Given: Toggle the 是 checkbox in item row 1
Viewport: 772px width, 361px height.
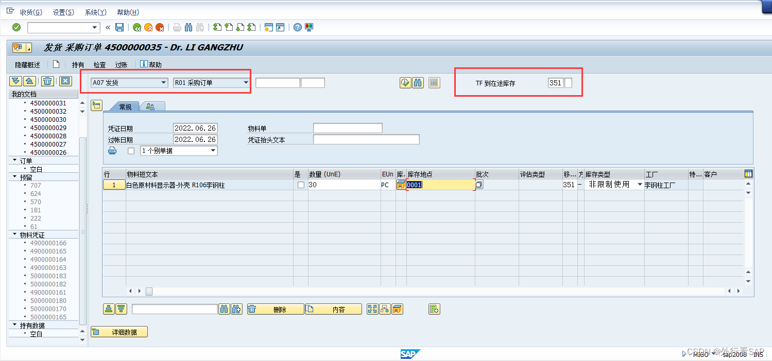Looking at the screenshot, I should coord(302,185).
